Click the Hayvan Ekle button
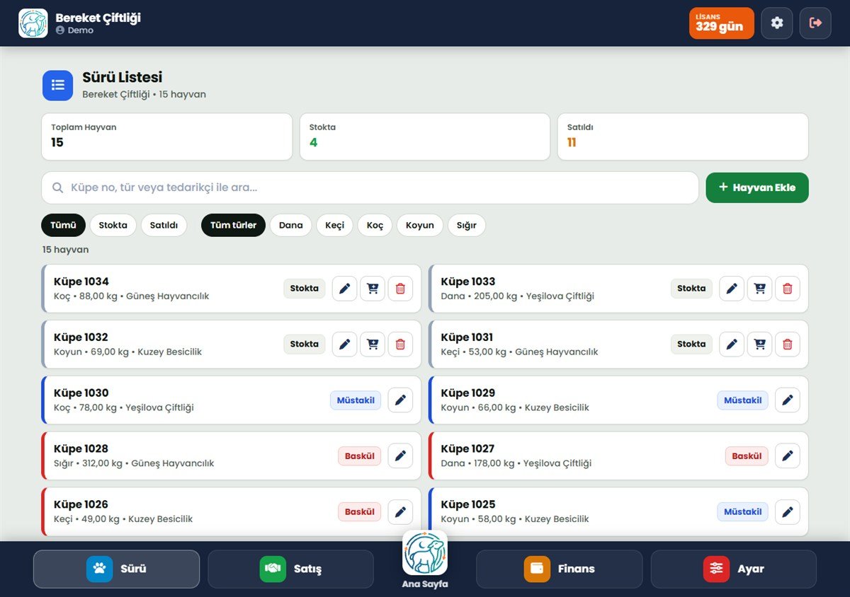The height and width of the screenshot is (597, 850). pos(757,187)
